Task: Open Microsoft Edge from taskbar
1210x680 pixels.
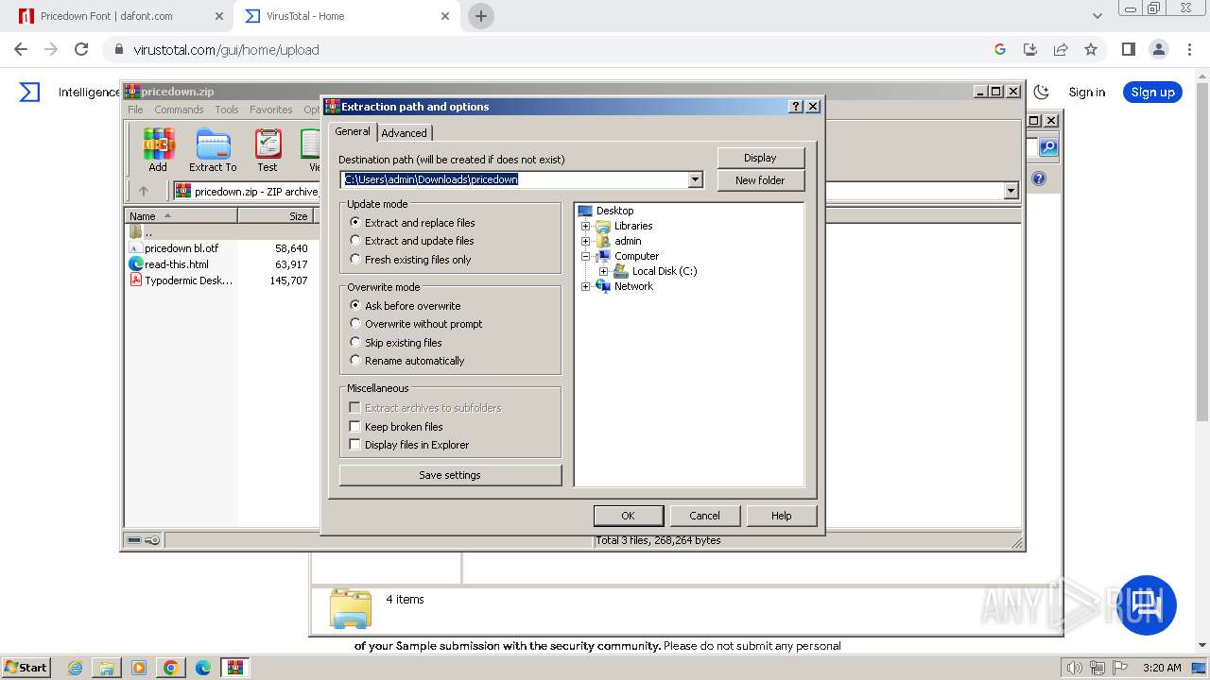Action: (x=202, y=668)
